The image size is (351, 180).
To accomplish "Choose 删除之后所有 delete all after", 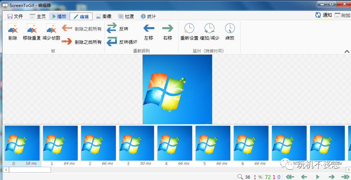I will 82,42.
